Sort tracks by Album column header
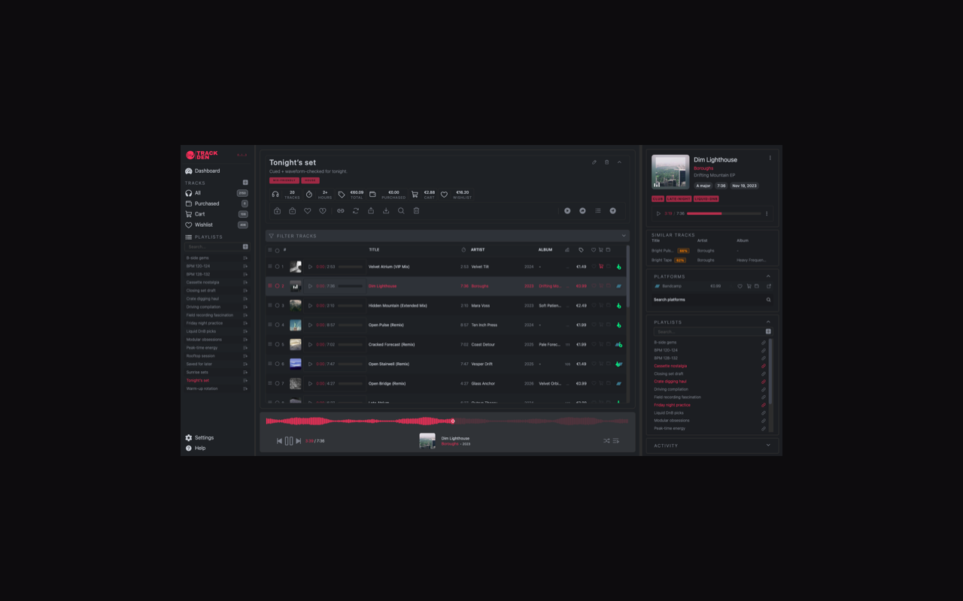 pos(545,250)
